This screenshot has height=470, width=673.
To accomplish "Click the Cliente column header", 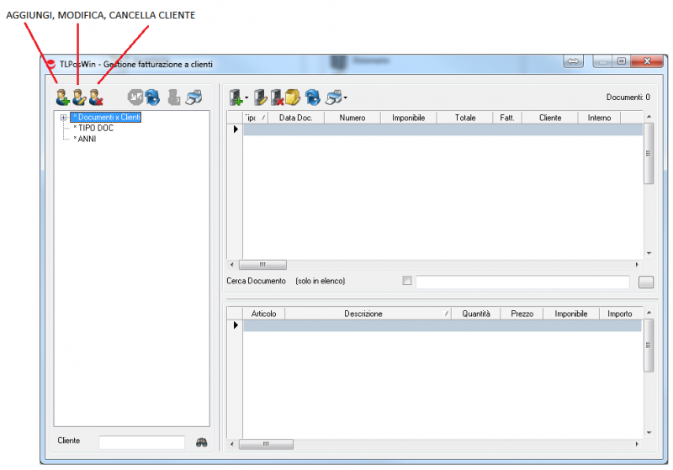I will pos(550,118).
